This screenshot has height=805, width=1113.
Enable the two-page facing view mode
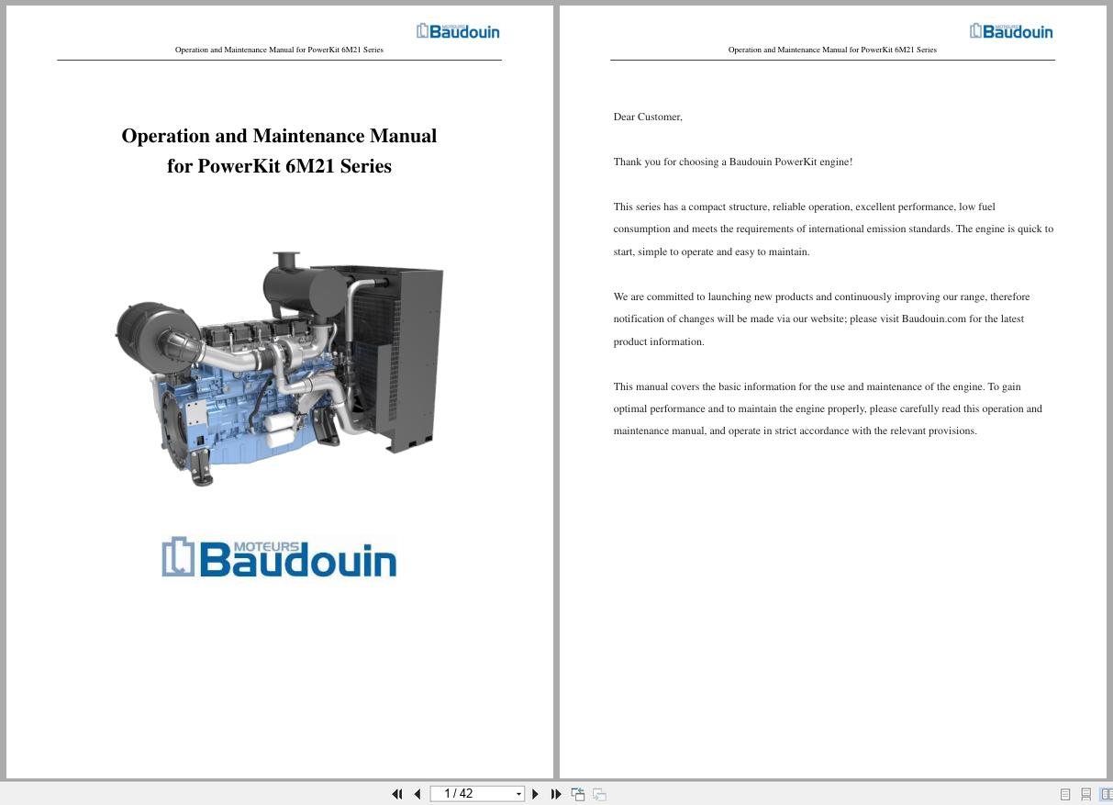coord(1106,794)
